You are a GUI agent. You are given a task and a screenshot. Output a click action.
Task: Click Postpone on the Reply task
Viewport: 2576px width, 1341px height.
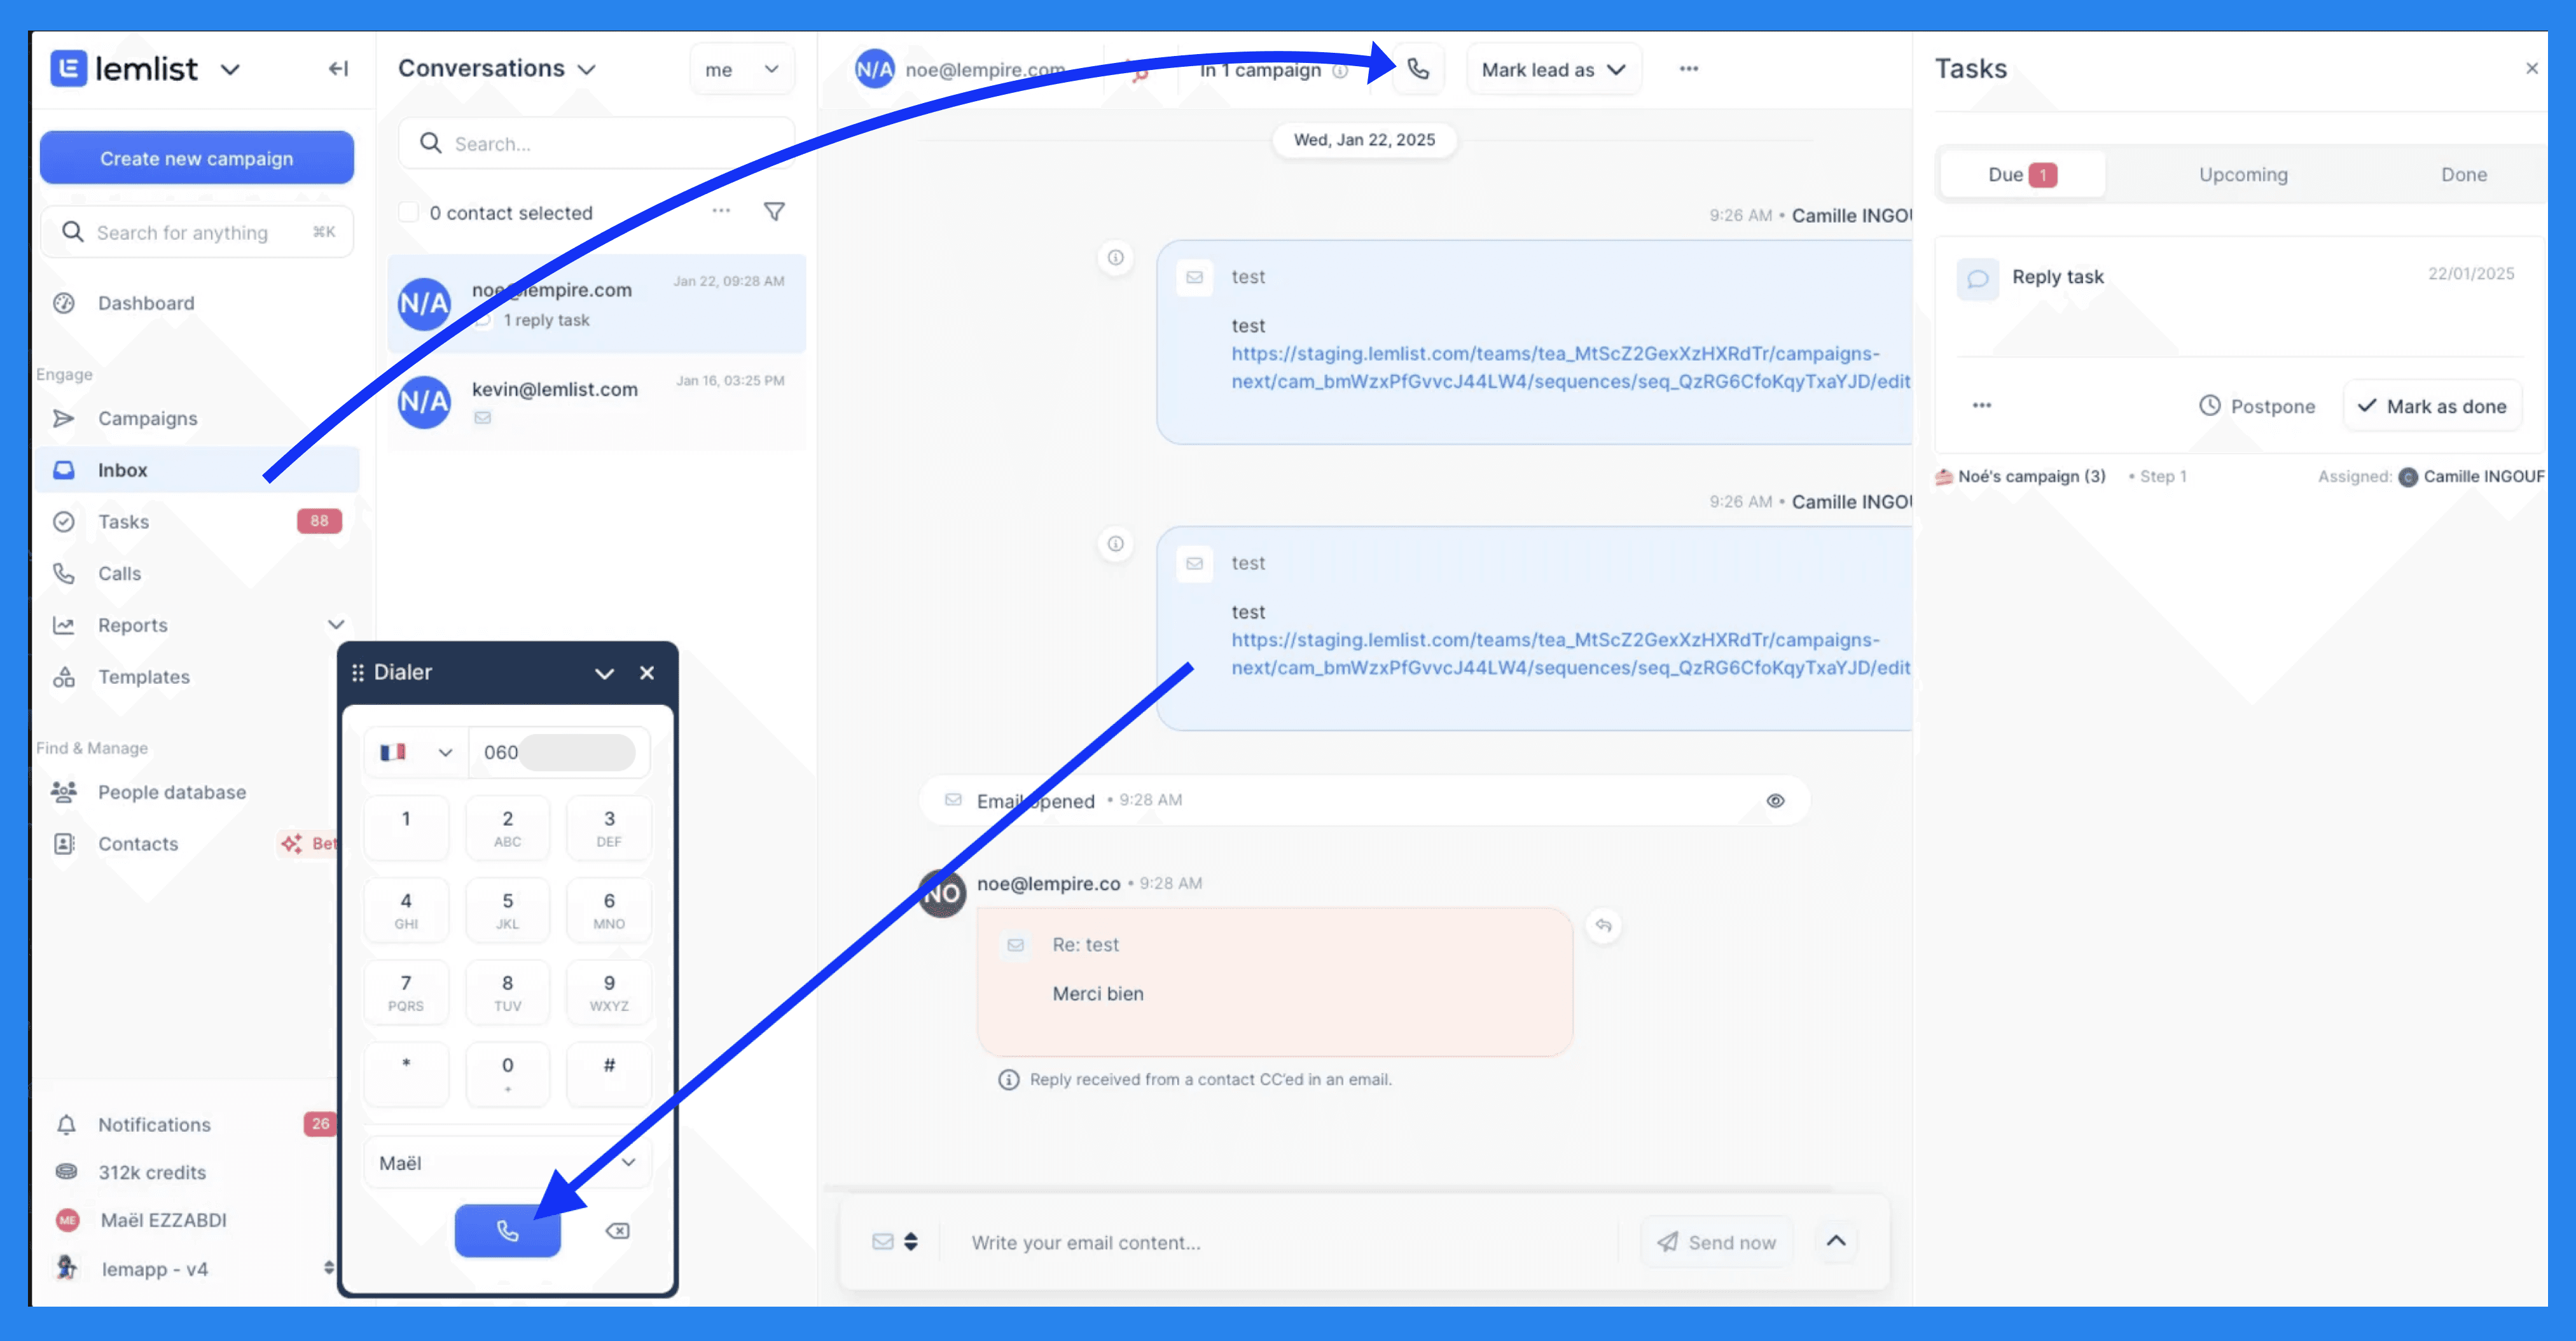pos(2257,406)
